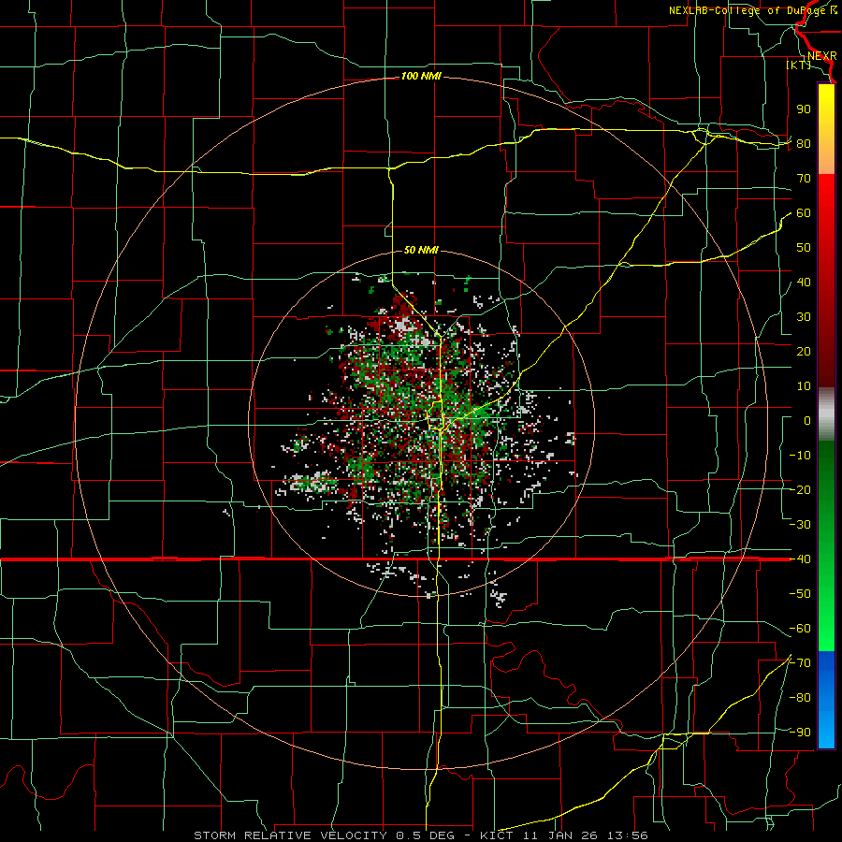The height and width of the screenshot is (842, 842).
Task: Click the 13:56 timestamp in the caption
Action: pyautogui.click(x=627, y=835)
